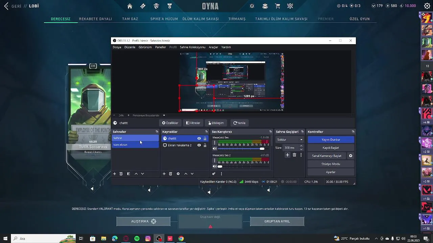Viewport: 433px width, 243px height.
Task: Open Valorant settings gear icon
Action: click(427, 6)
